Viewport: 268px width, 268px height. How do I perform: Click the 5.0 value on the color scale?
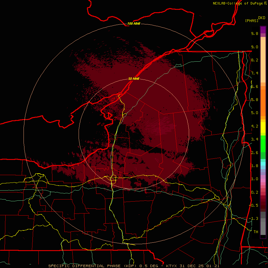tap(255, 113)
